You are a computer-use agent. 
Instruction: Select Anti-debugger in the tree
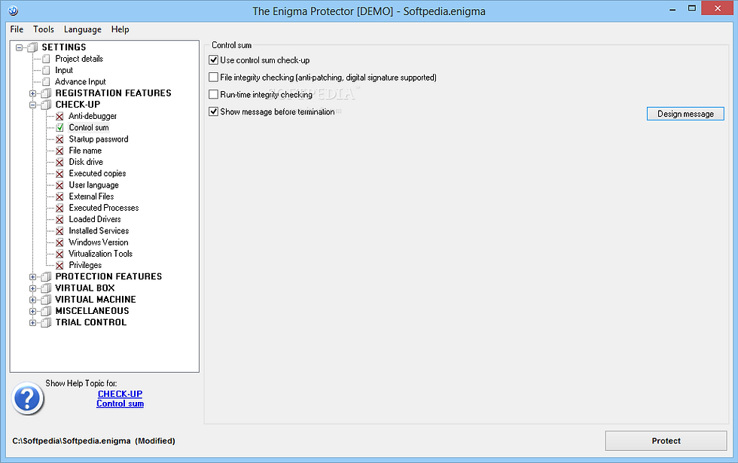click(x=93, y=116)
